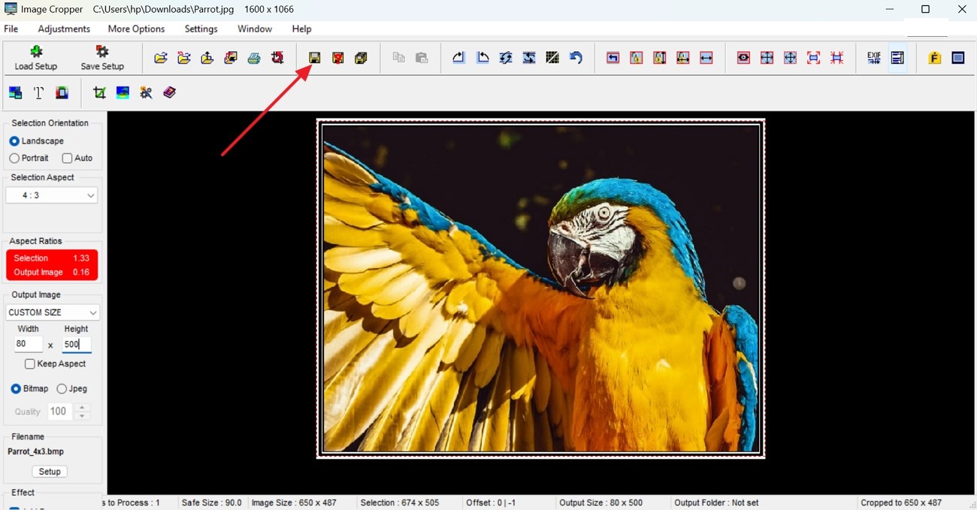This screenshot has height=510, width=977.
Task: Click the printer icon
Action: pyautogui.click(x=254, y=58)
